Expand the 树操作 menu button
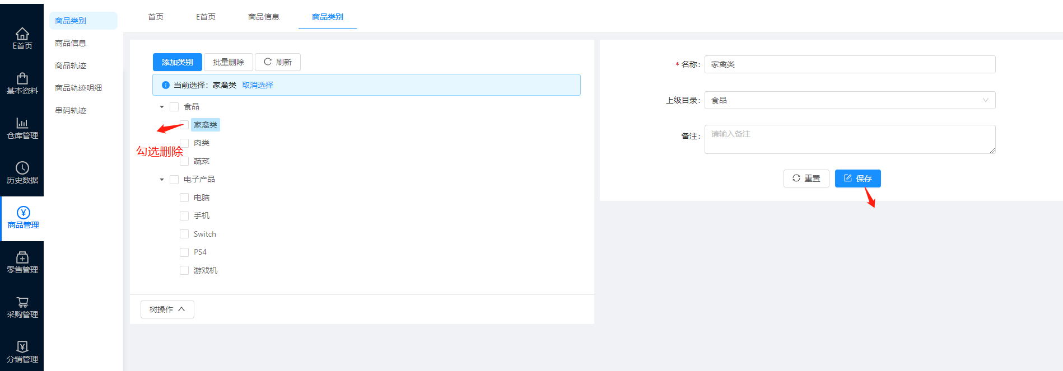This screenshot has width=1063, height=371. (167, 309)
